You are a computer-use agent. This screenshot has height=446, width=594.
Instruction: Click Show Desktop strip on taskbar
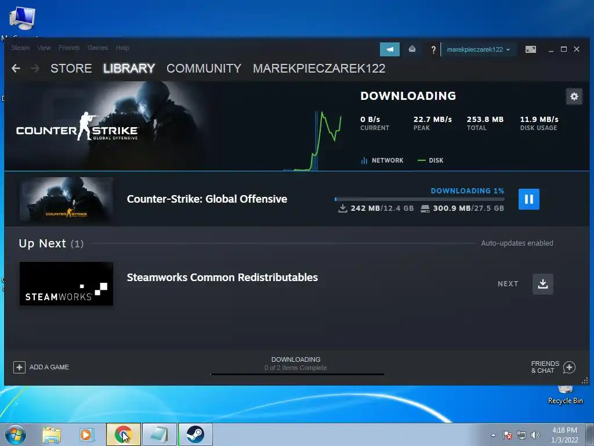pos(590,434)
